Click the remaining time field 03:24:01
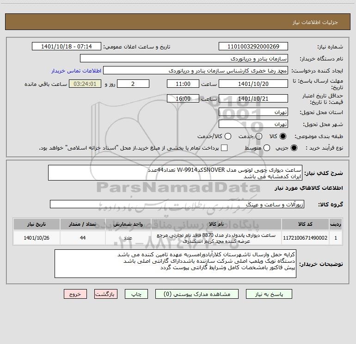 pos(85,84)
